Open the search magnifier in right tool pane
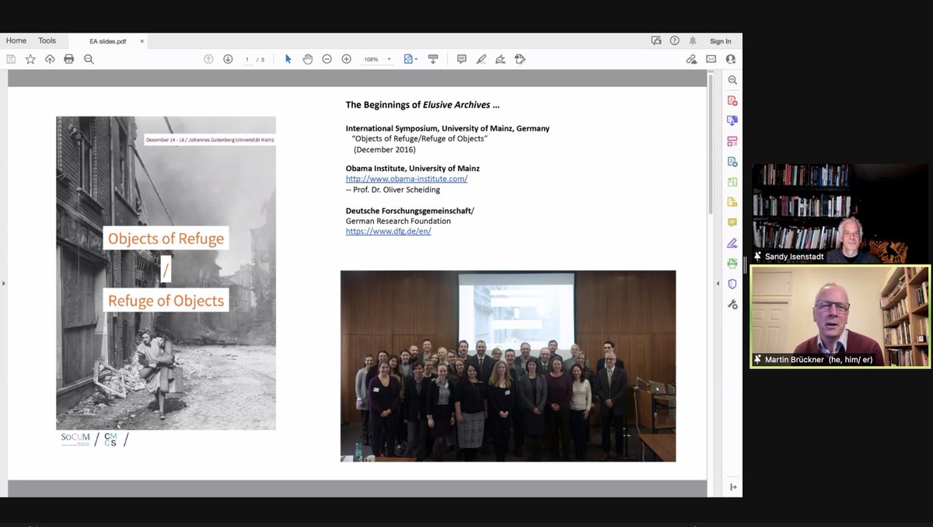The height and width of the screenshot is (527, 933). [x=732, y=80]
